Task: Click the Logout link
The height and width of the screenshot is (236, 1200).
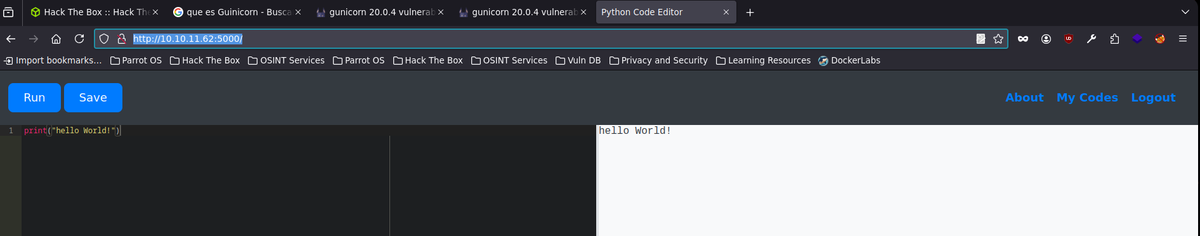Action: [x=1153, y=98]
